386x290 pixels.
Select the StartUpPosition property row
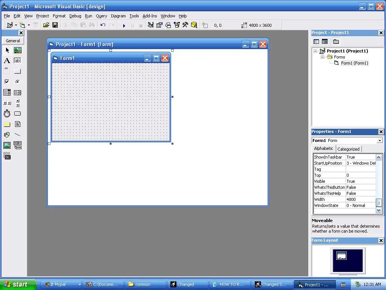point(345,163)
